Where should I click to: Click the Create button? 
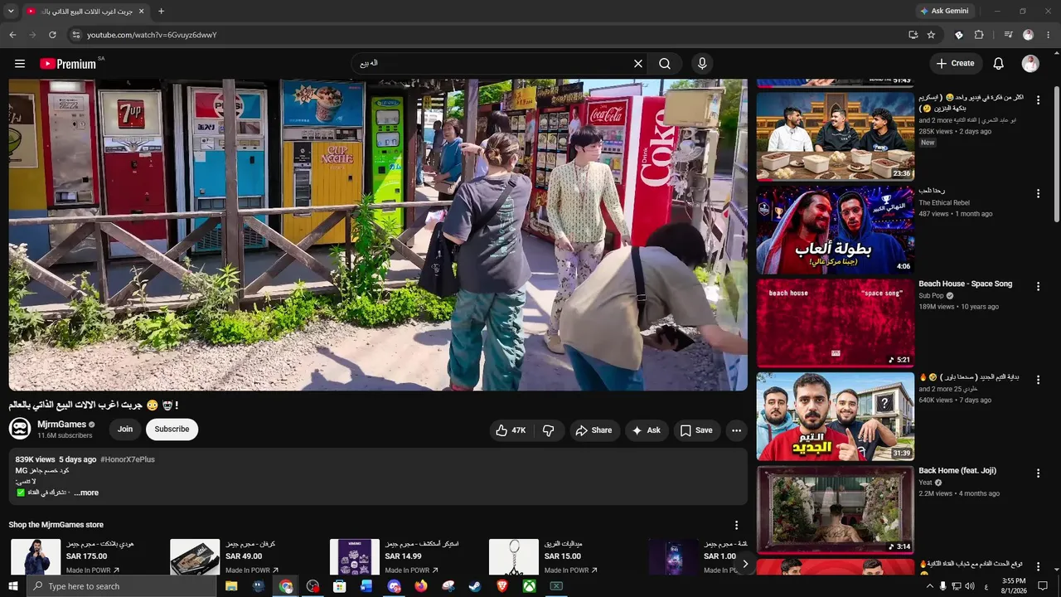pos(955,64)
